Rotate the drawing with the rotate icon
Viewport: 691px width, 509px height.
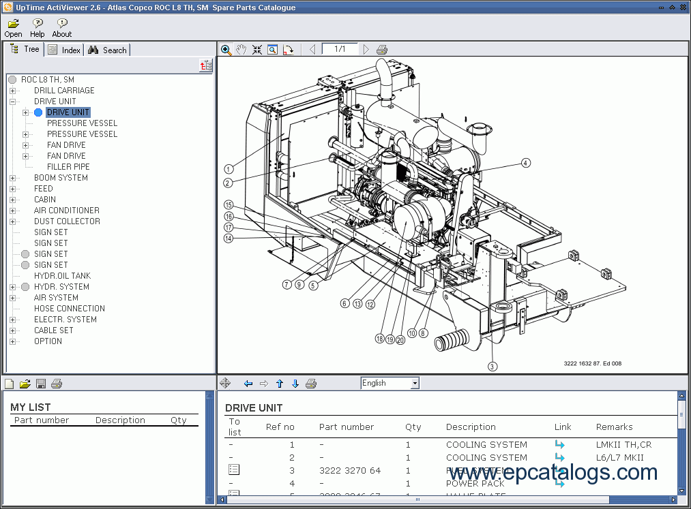click(288, 50)
